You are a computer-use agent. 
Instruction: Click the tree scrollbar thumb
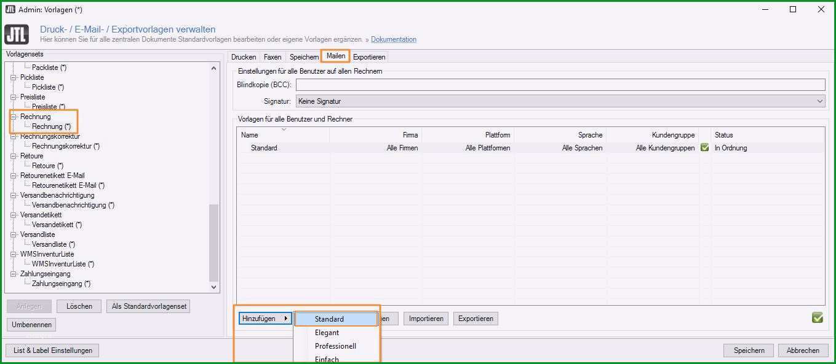coord(214,242)
